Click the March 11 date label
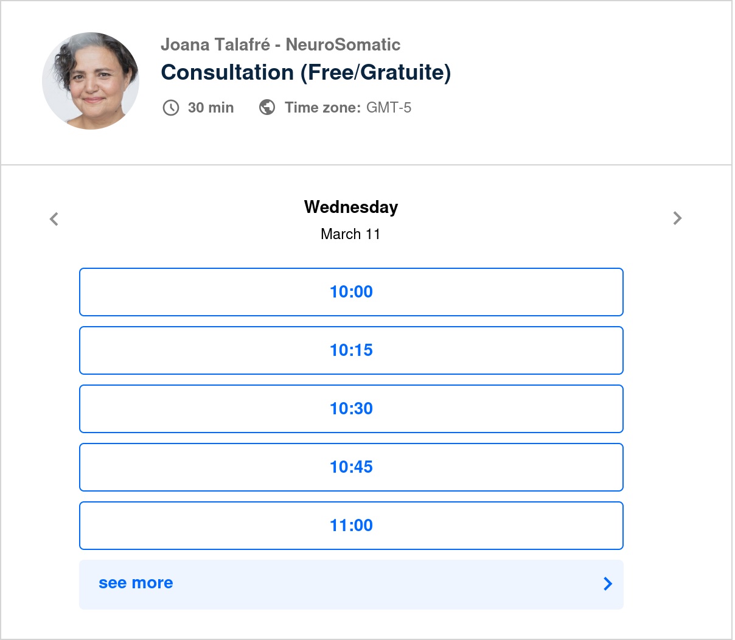 [x=350, y=234]
